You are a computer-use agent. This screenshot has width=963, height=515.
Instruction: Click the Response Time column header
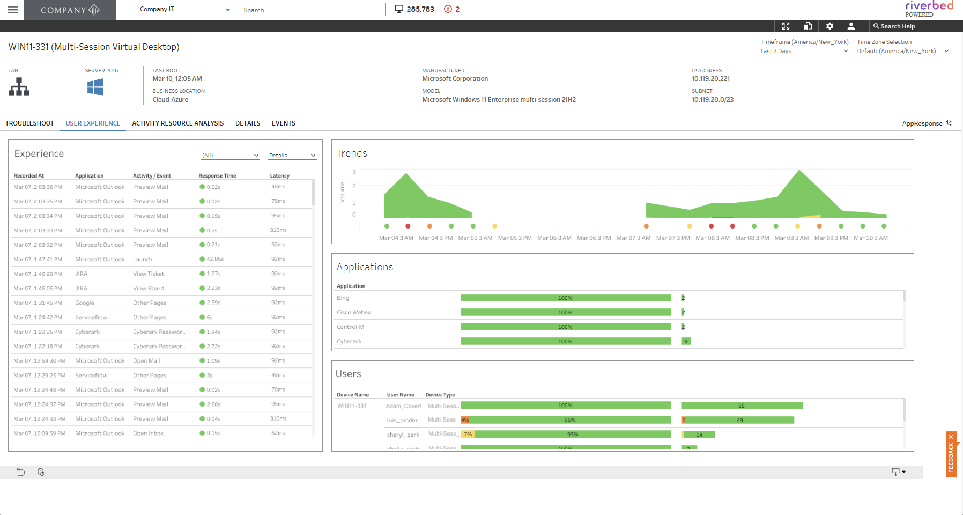coord(217,176)
